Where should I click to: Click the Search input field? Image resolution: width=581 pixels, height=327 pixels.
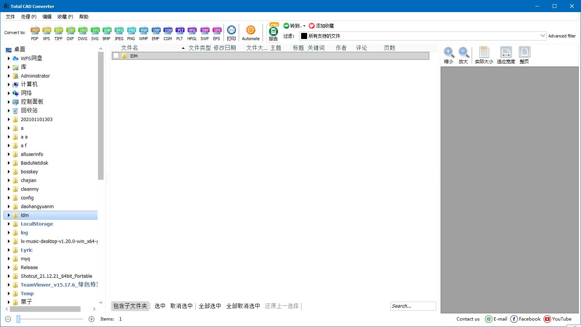[x=413, y=306]
